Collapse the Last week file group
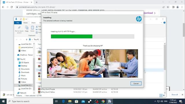Screen dimensions: 185x104 37,70
